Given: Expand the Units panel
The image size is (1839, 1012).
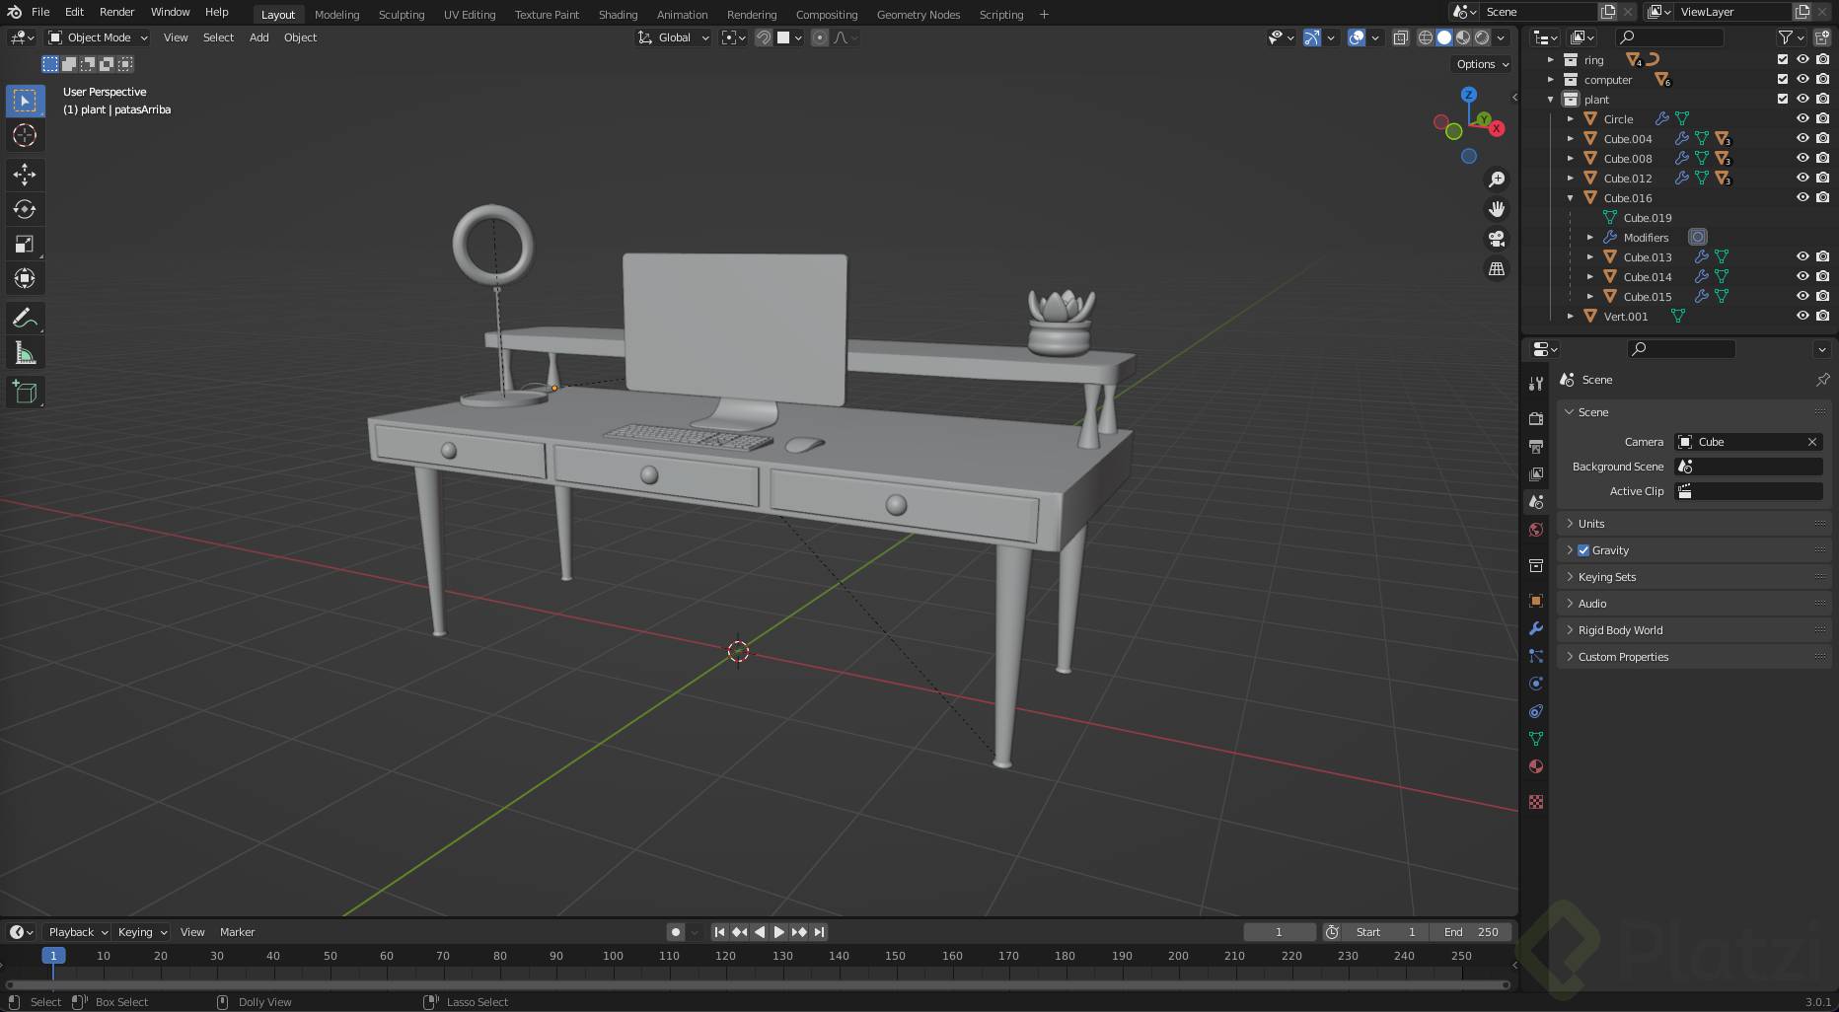Looking at the screenshot, I should click(x=1591, y=524).
